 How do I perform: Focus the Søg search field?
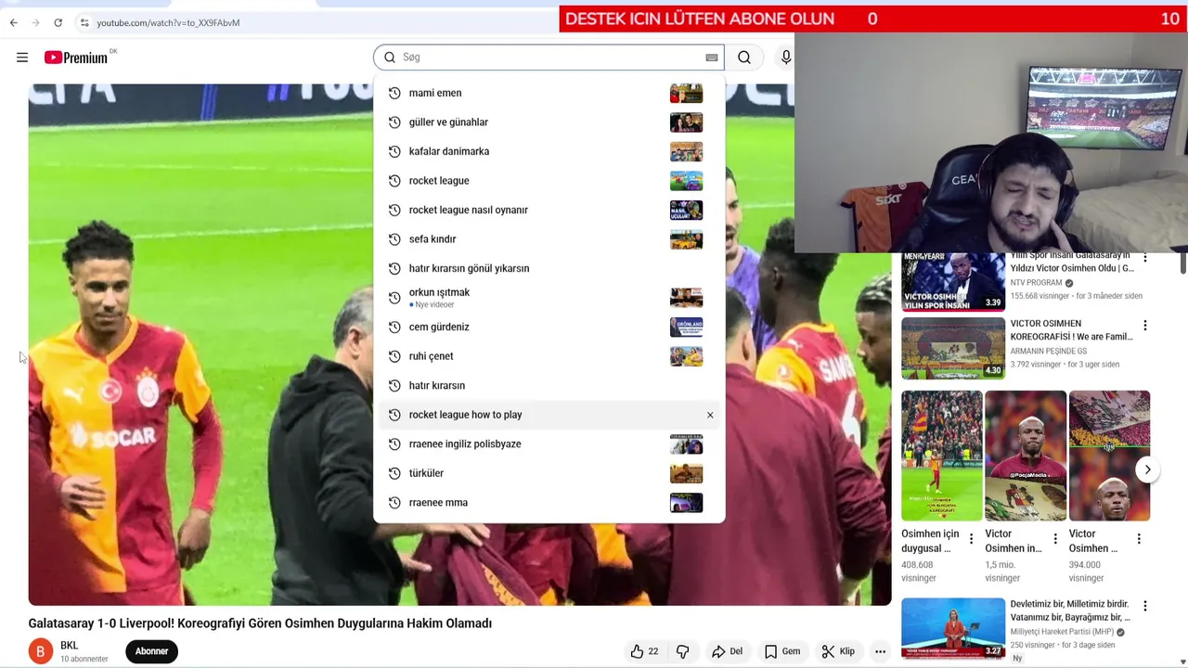tap(549, 58)
